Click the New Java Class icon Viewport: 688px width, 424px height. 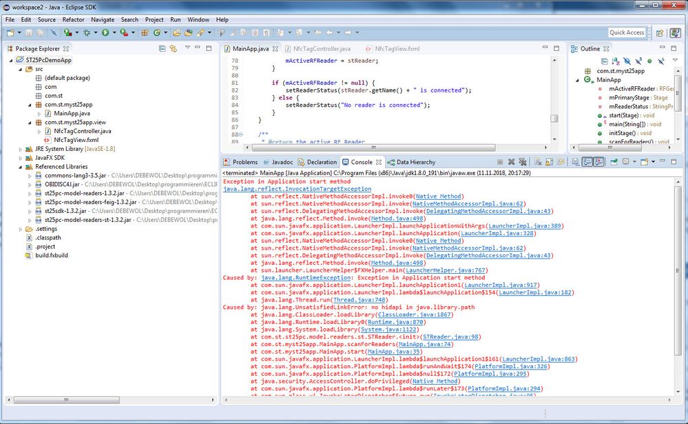[156, 32]
